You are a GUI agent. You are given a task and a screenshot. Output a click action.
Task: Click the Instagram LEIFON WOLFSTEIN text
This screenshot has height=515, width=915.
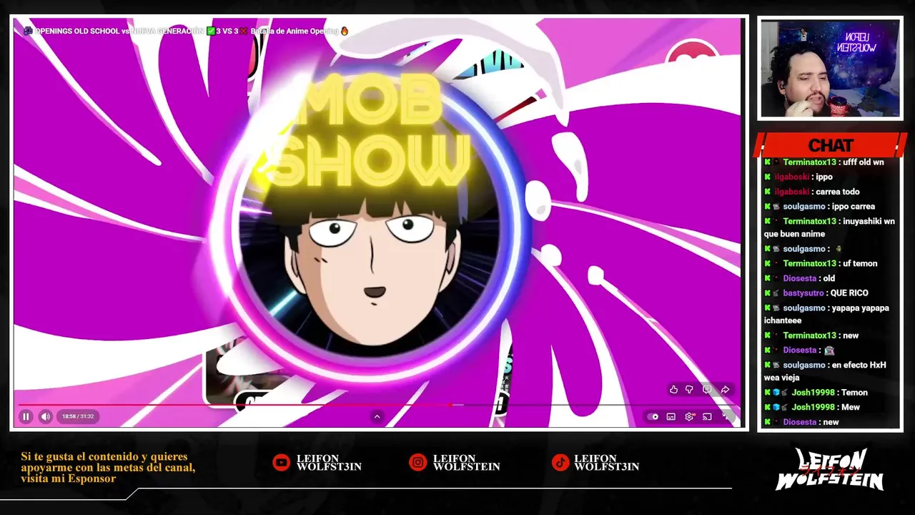[x=466, y=463]
